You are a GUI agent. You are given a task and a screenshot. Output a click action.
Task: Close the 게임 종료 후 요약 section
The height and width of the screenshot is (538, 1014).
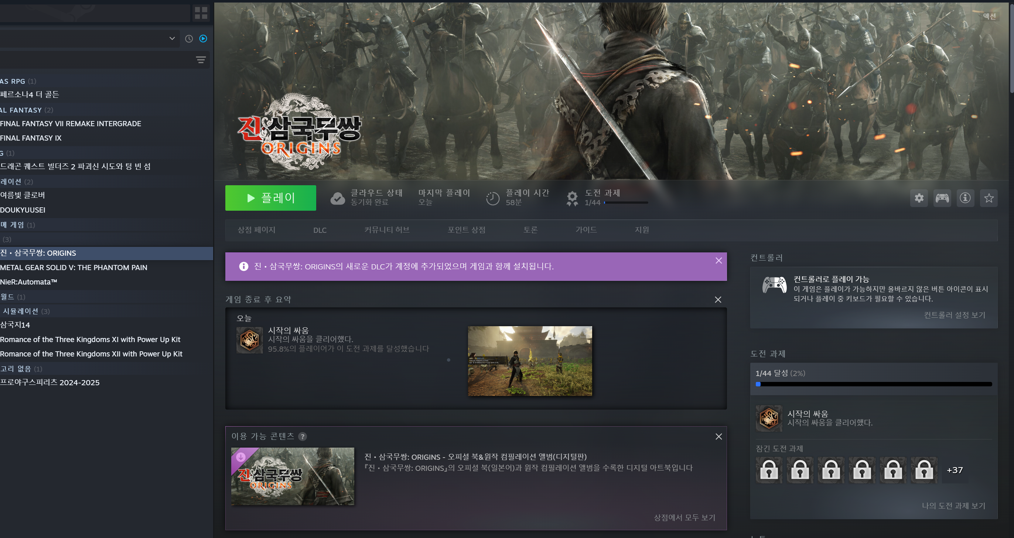[x=718, y=300]
